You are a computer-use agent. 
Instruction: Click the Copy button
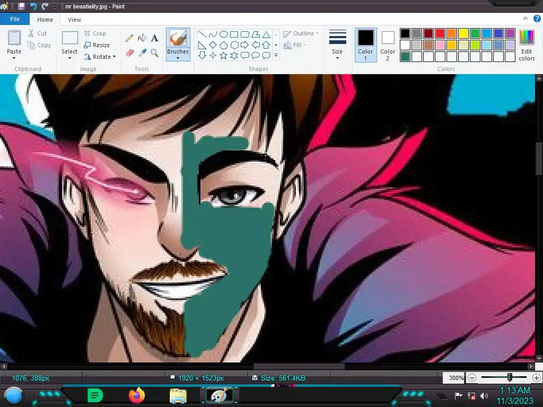39,45
